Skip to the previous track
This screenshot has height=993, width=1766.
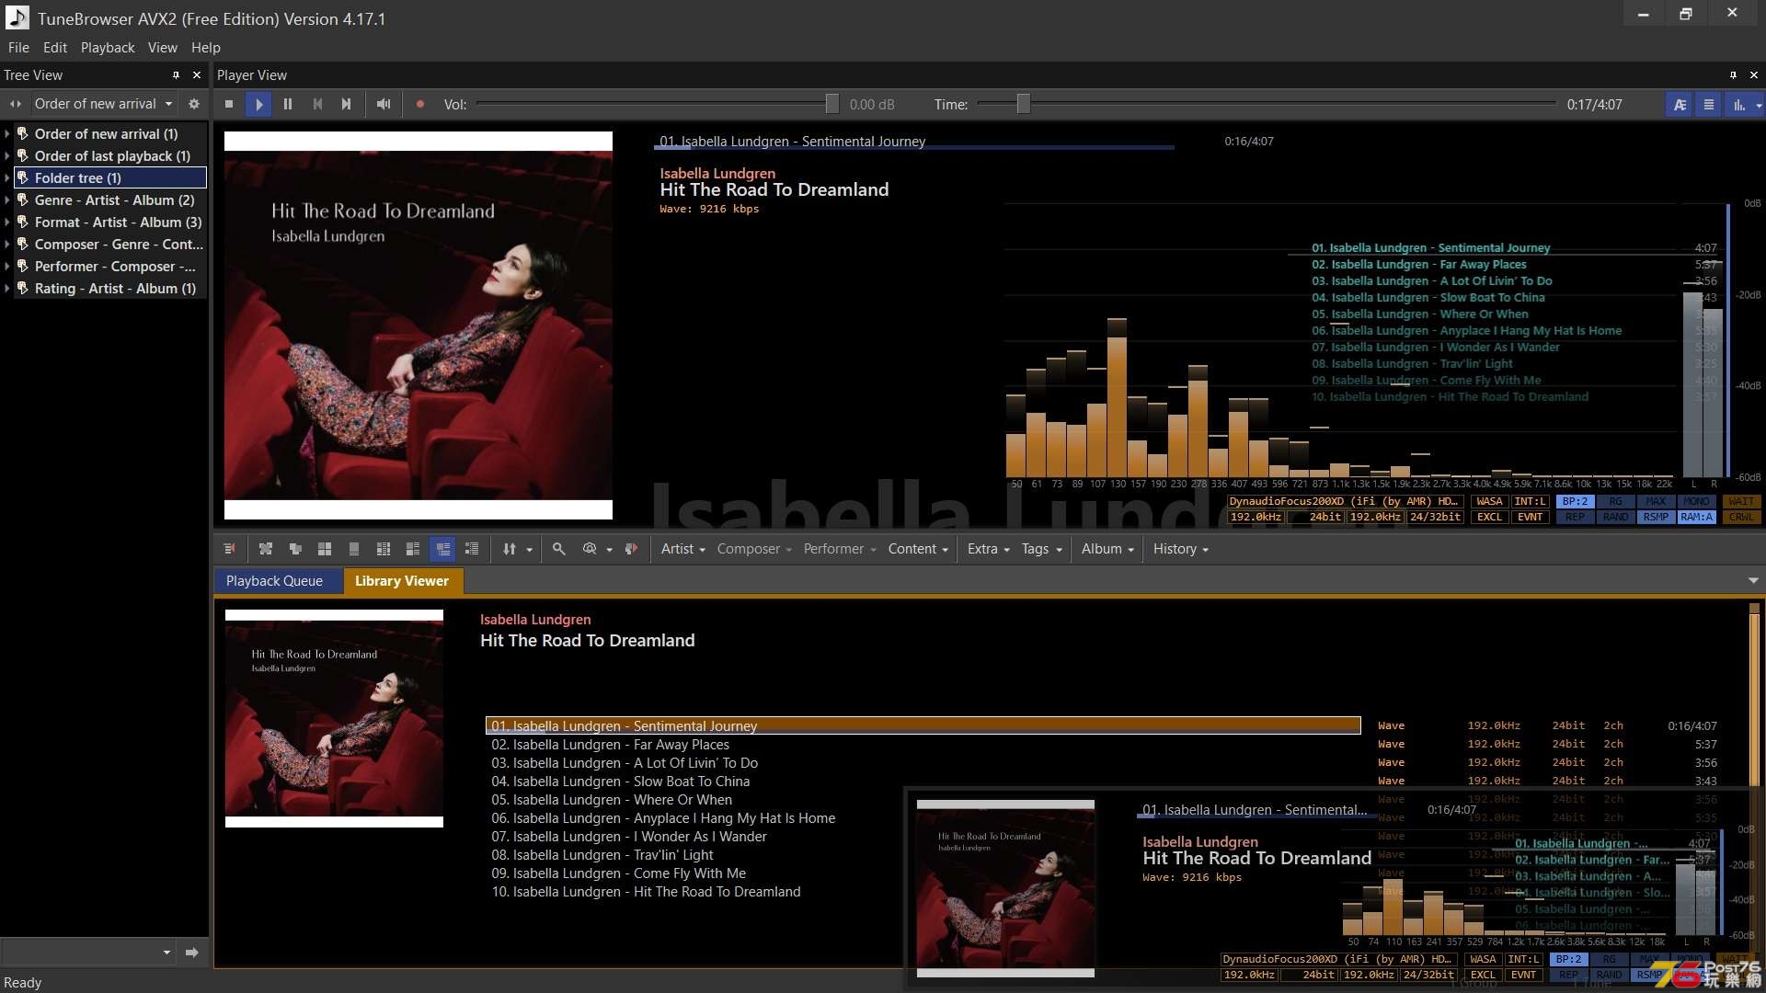coord(317,105)
